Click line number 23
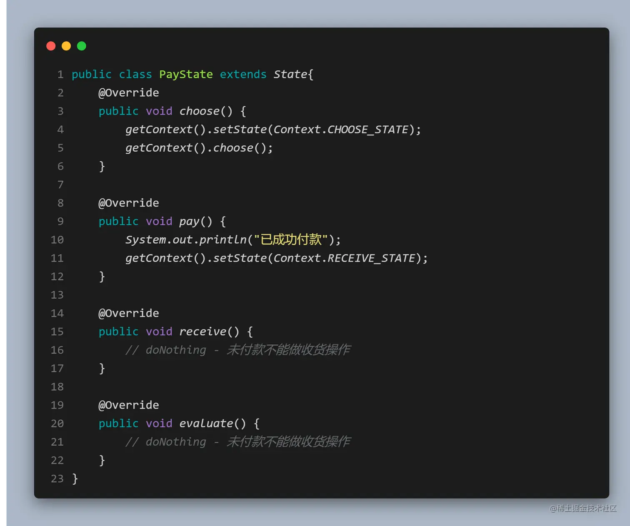The width and height of the screenshot is (630, 526). click(x=57, y=479)
